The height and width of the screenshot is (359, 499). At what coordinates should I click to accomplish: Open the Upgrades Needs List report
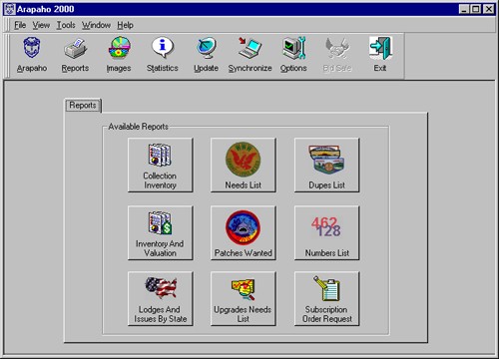244,298
